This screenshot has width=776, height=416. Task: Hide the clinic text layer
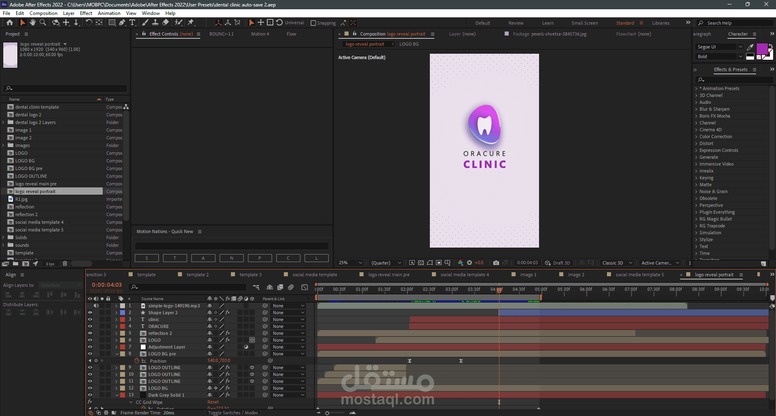tap(90, 319)
